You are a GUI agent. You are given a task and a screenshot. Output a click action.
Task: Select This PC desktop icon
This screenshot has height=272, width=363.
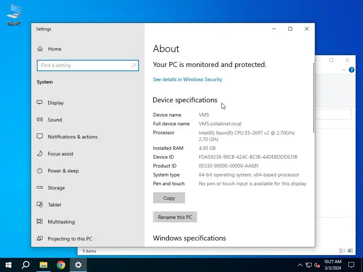pos(14,15)
